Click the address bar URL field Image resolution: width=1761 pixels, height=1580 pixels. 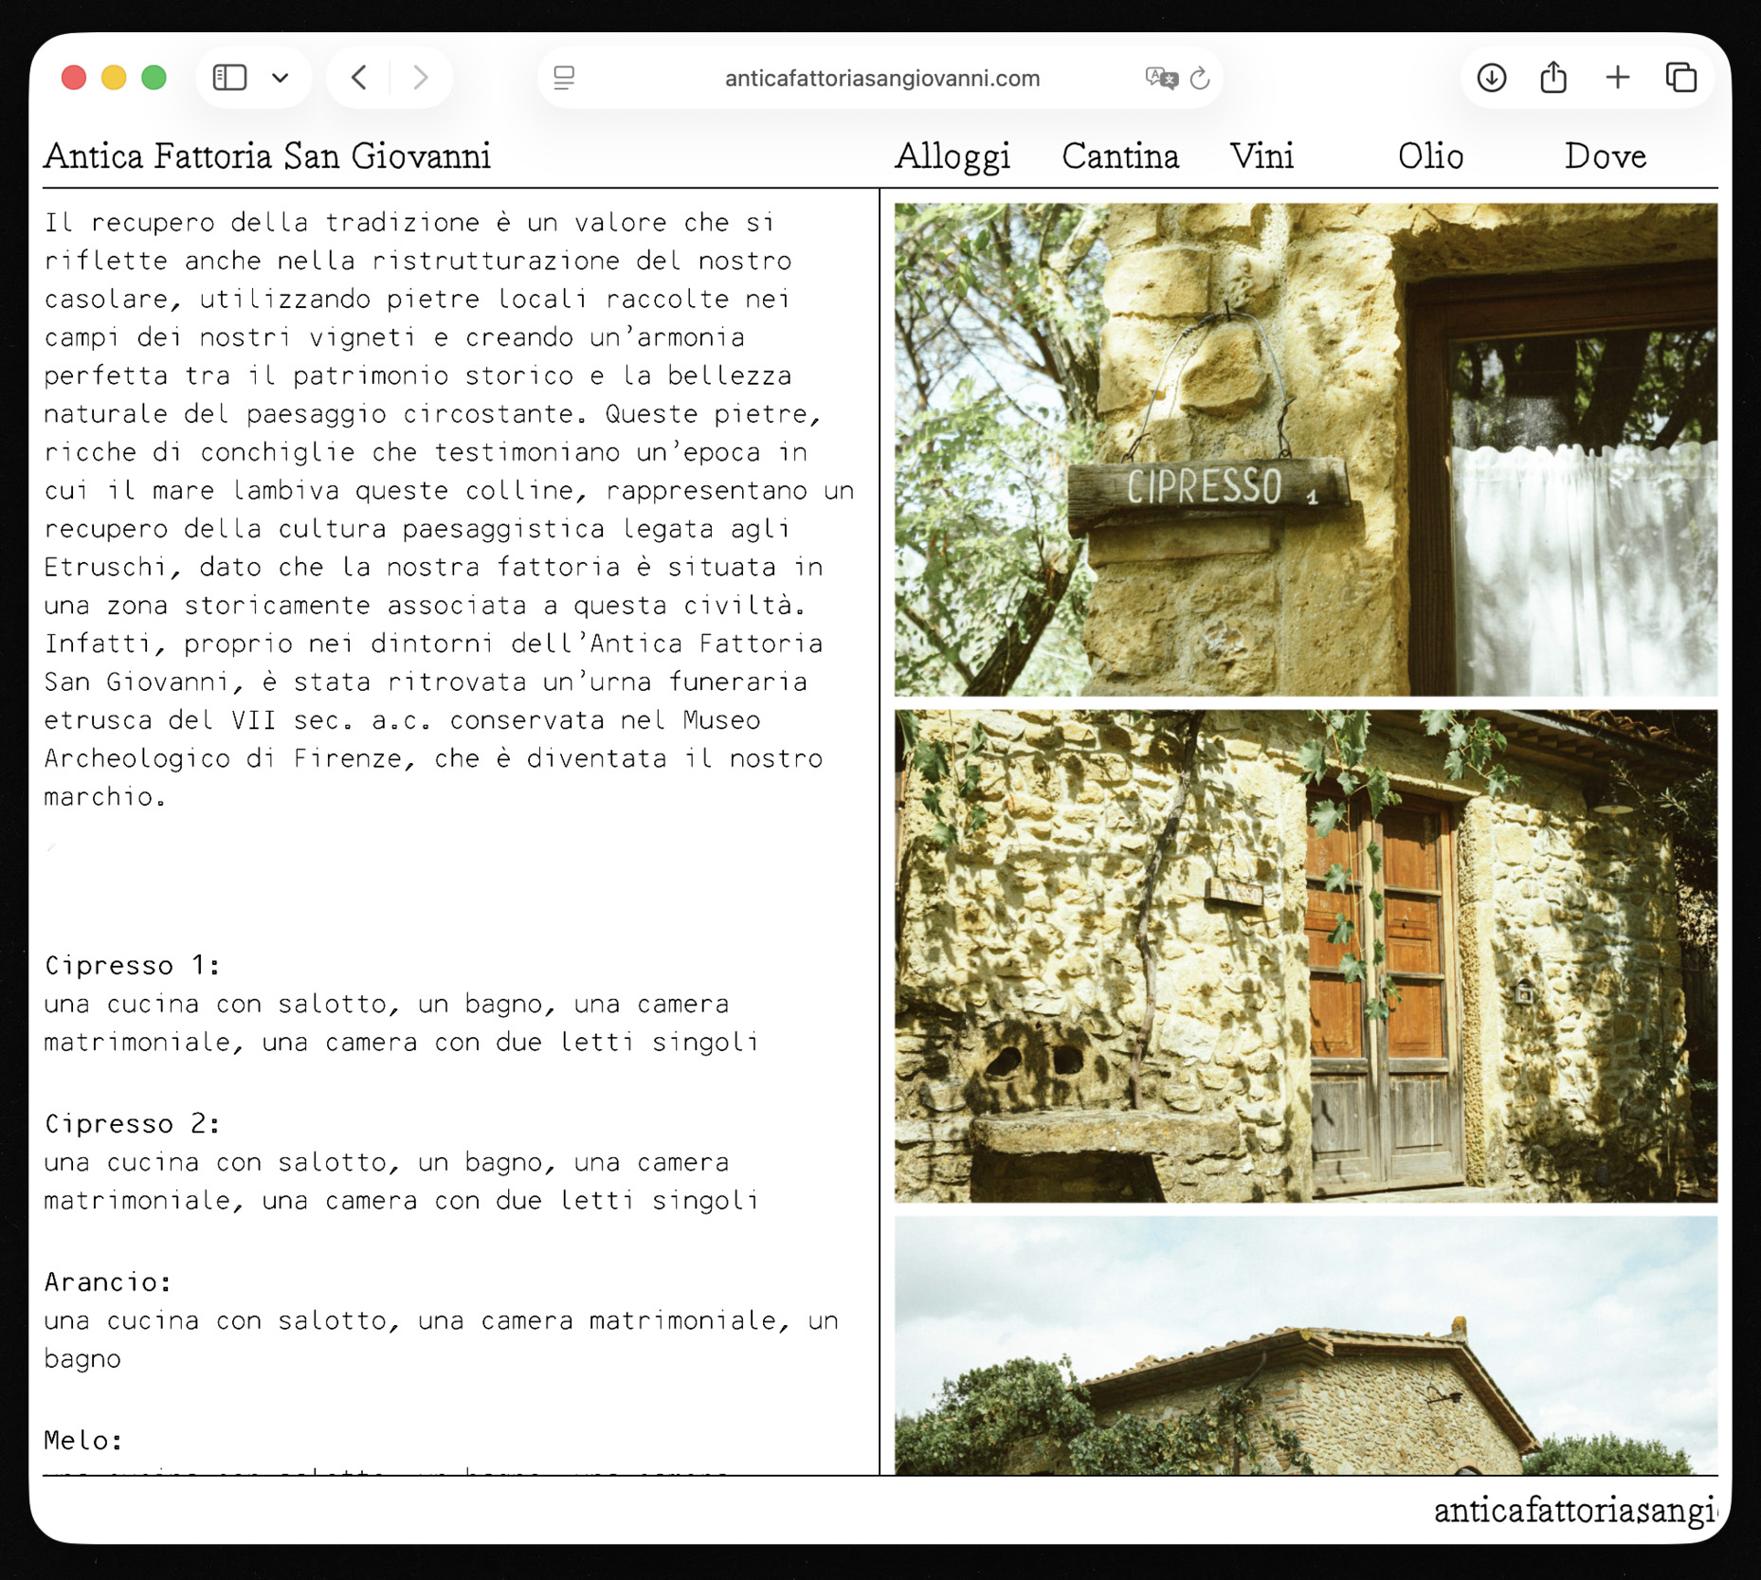coord(881,78)
